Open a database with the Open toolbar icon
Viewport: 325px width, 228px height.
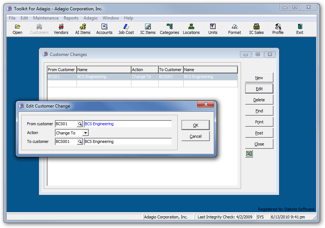coord(17,29)
